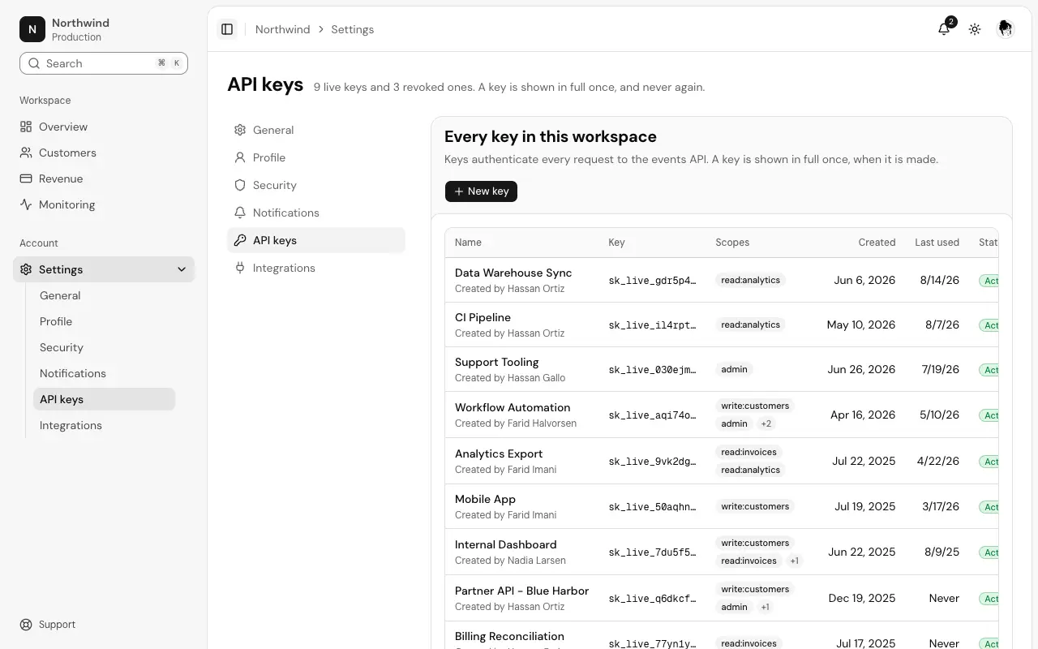The width and height of the screenshot is (1038, 649).
Task: Click the sidebar Settings gear icon
Action: pos(26,269)
